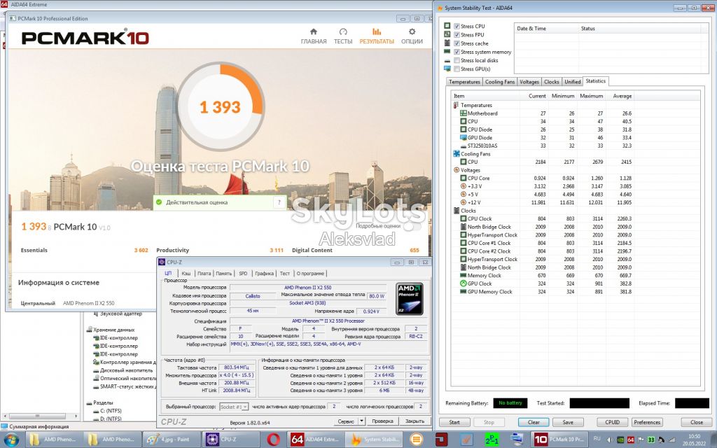Switch to the Temperatures tab in Stability Test

pos(464,82)
